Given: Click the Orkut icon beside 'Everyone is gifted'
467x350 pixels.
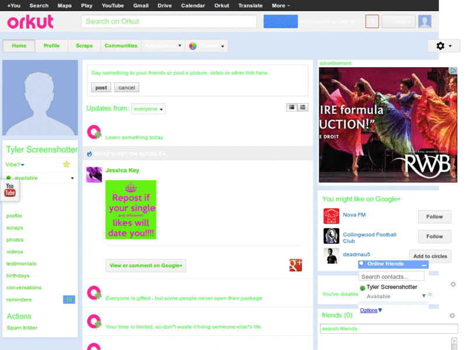Looking at the screenshot, I should tap(94, 293).
